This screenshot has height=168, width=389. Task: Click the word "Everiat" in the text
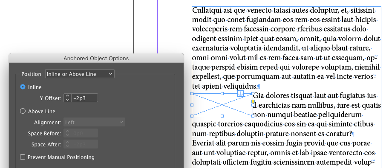[203, 143]
